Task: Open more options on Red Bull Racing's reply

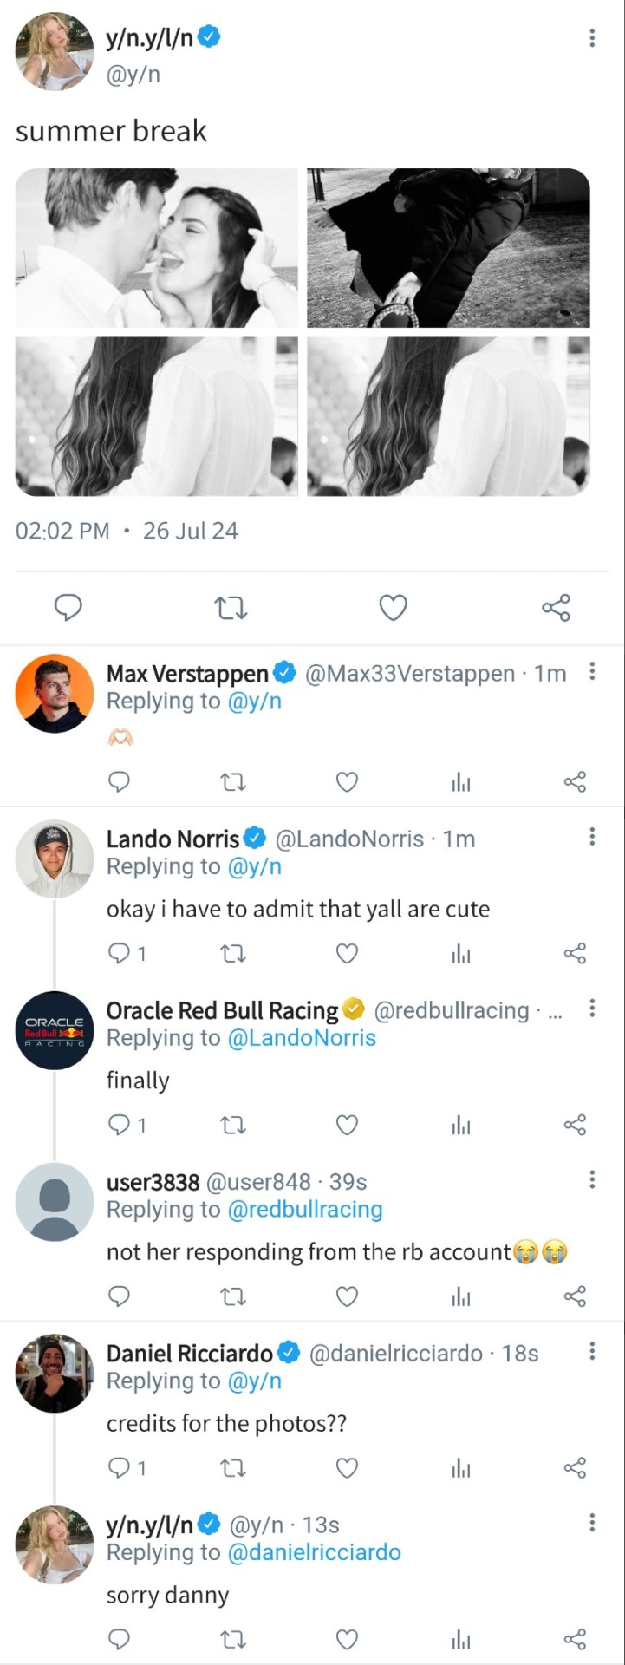Action: [x=592, y=1008]
